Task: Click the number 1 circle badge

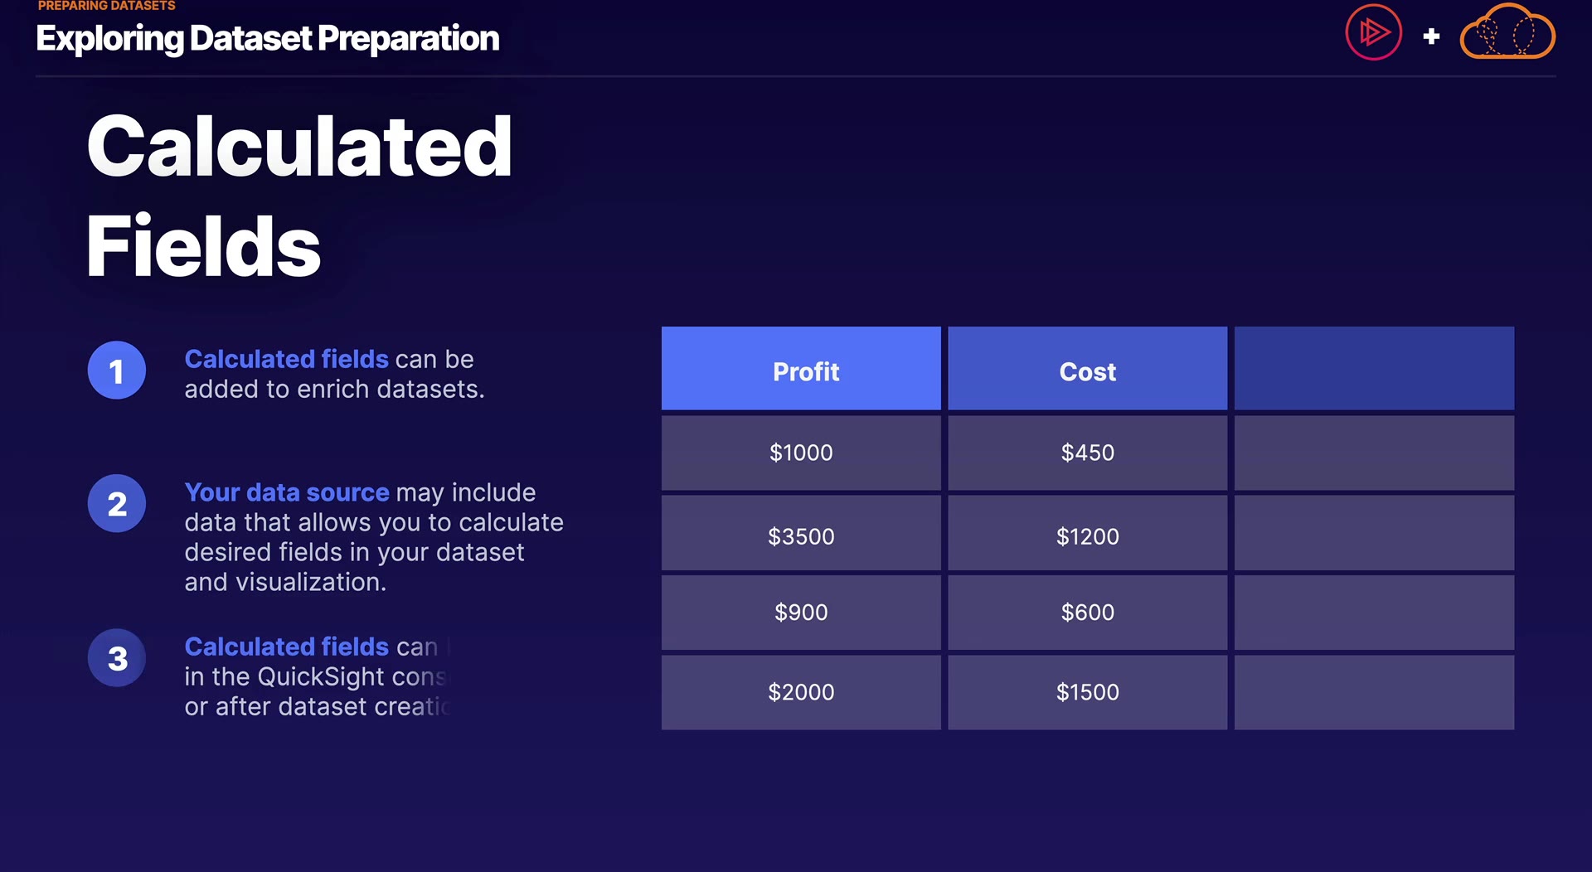Action: pos(117,371)
